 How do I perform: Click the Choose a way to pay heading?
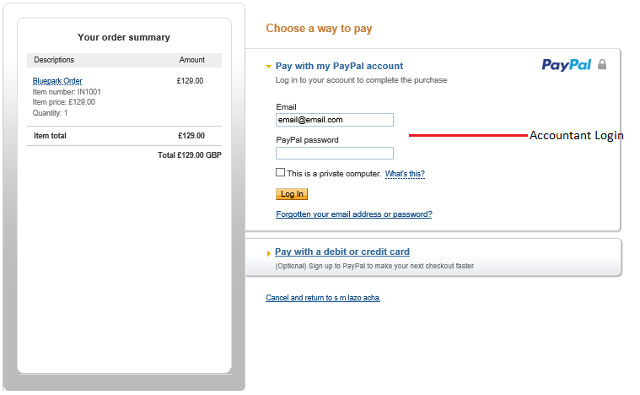(319, 29)
